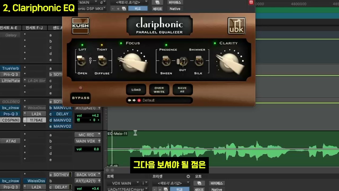Expand the 프리셋 round arrow menu

point(188,176)
